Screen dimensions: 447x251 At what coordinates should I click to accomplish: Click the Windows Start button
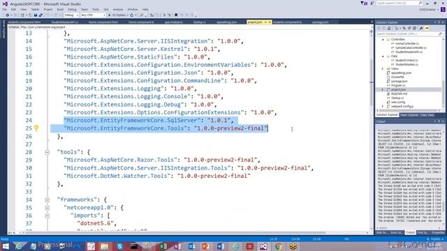pos(6,246)
